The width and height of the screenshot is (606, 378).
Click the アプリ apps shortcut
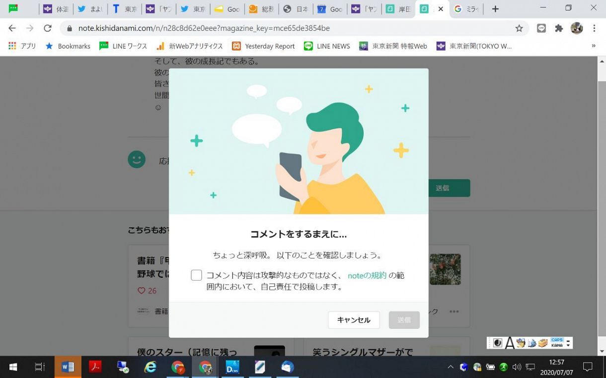(22, 46)
